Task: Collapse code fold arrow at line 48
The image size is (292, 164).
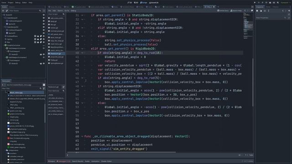Action: point(82,86)
